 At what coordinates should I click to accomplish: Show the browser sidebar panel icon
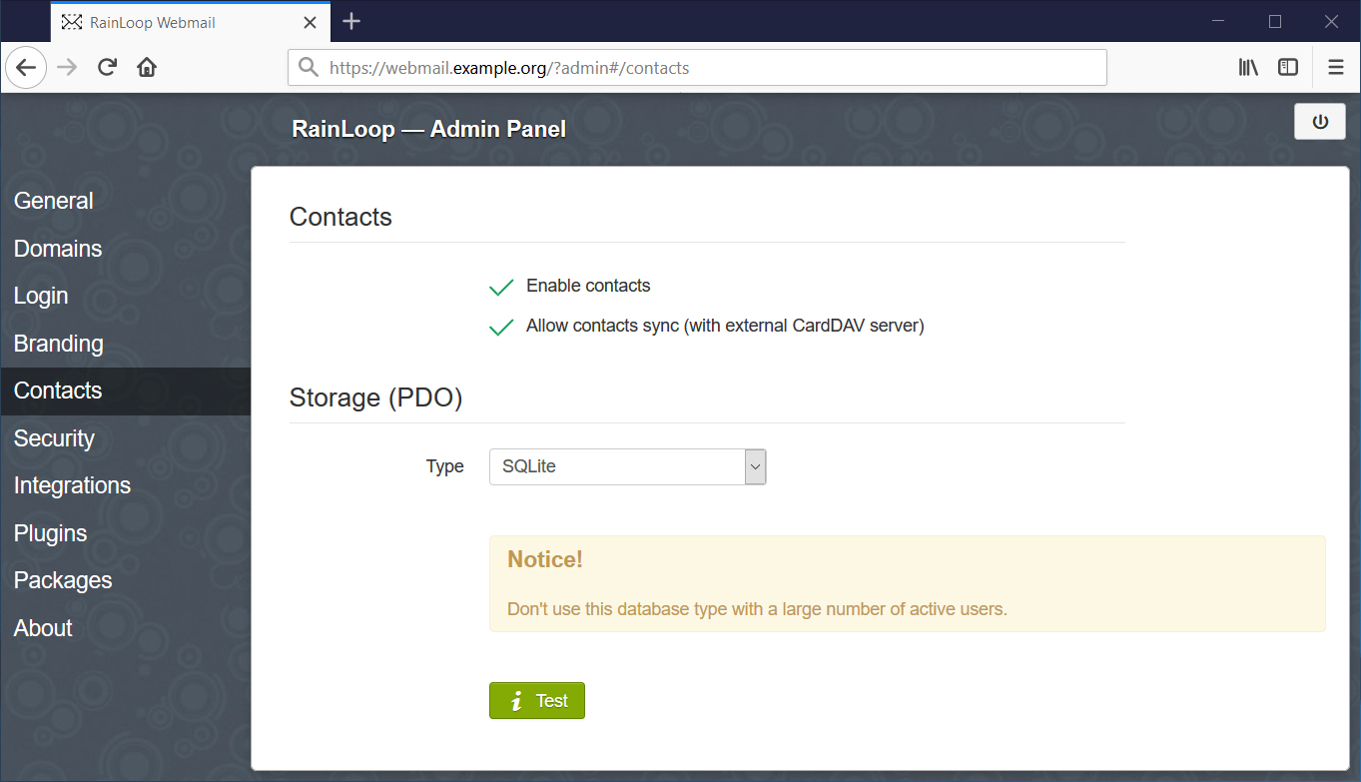pyautogui.click(x=1288, y=68)
